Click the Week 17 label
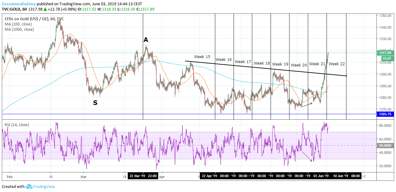The height and width of the screenshot is (192, 396). tap(243, 62)
